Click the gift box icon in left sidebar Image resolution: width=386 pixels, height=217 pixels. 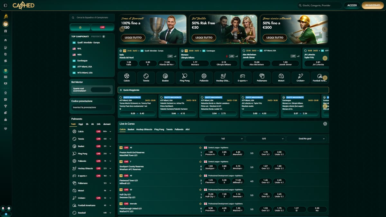(x=5, y=31)
